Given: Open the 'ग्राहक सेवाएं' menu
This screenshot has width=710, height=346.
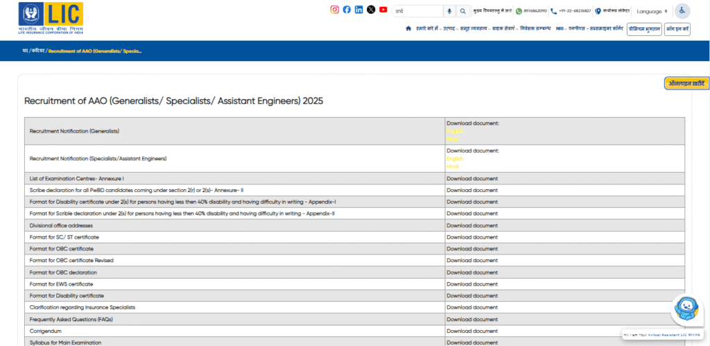Looking at the screenshot, I should pyautogui.click(x=503, y=28).
